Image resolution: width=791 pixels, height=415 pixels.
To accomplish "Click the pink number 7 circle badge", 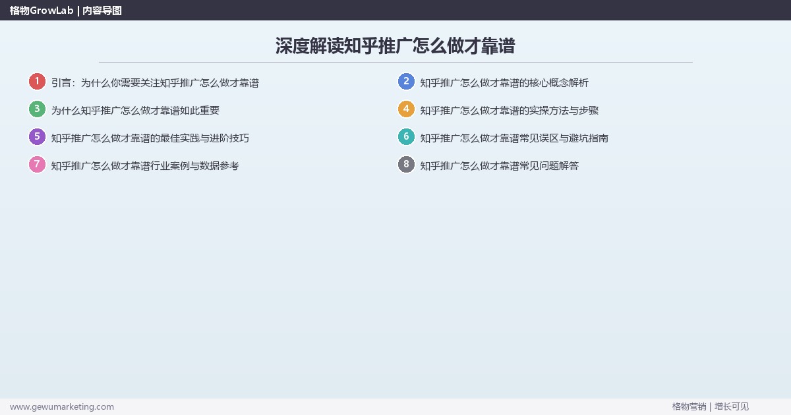I will (x=37, y=165).
